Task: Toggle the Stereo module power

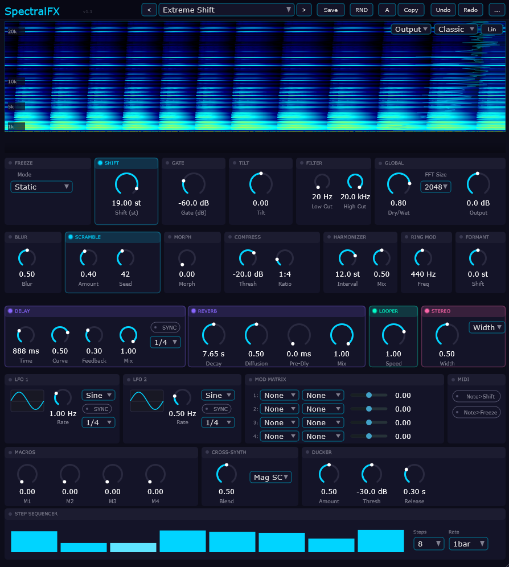Action: pos(427,311)
